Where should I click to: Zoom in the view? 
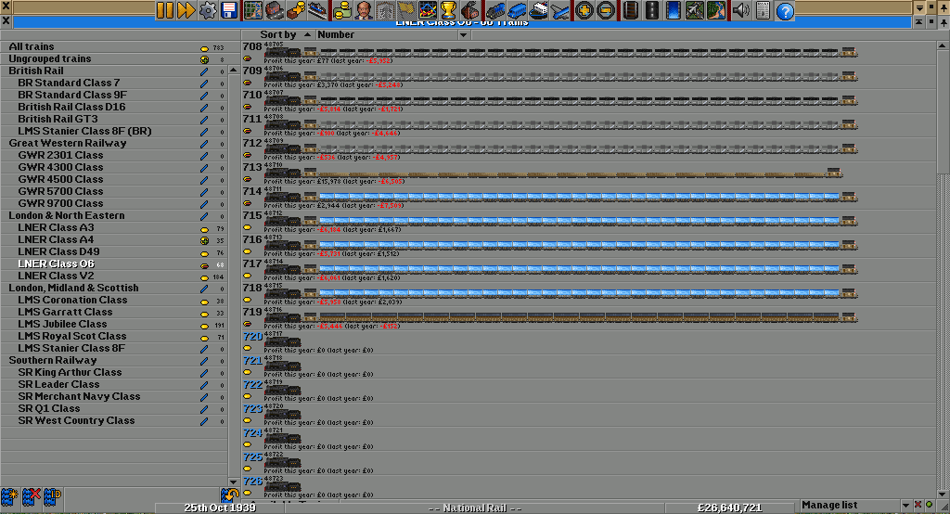[584, 10]
